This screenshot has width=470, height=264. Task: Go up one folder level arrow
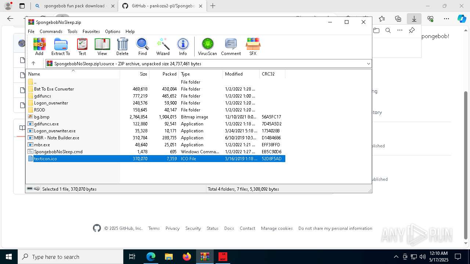(x=33, y=63)
